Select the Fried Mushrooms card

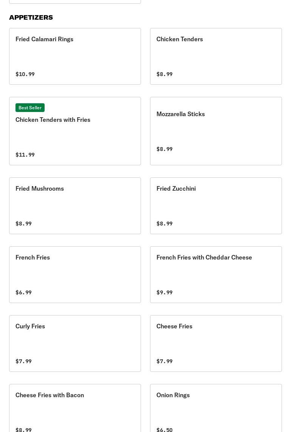[x=75, y=205]
